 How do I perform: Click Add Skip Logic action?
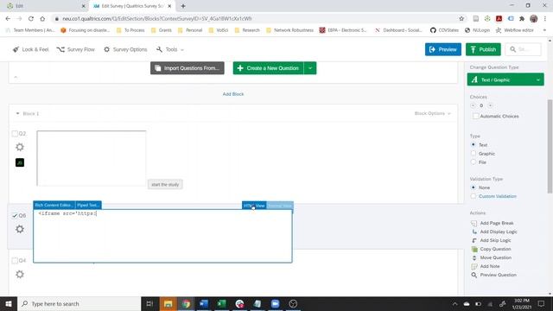(491, 240)
